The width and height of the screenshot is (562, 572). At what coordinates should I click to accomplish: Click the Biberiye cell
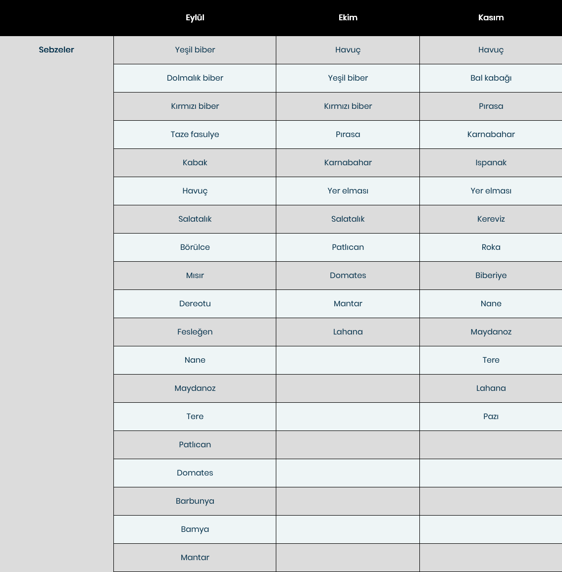click(491, 276)
